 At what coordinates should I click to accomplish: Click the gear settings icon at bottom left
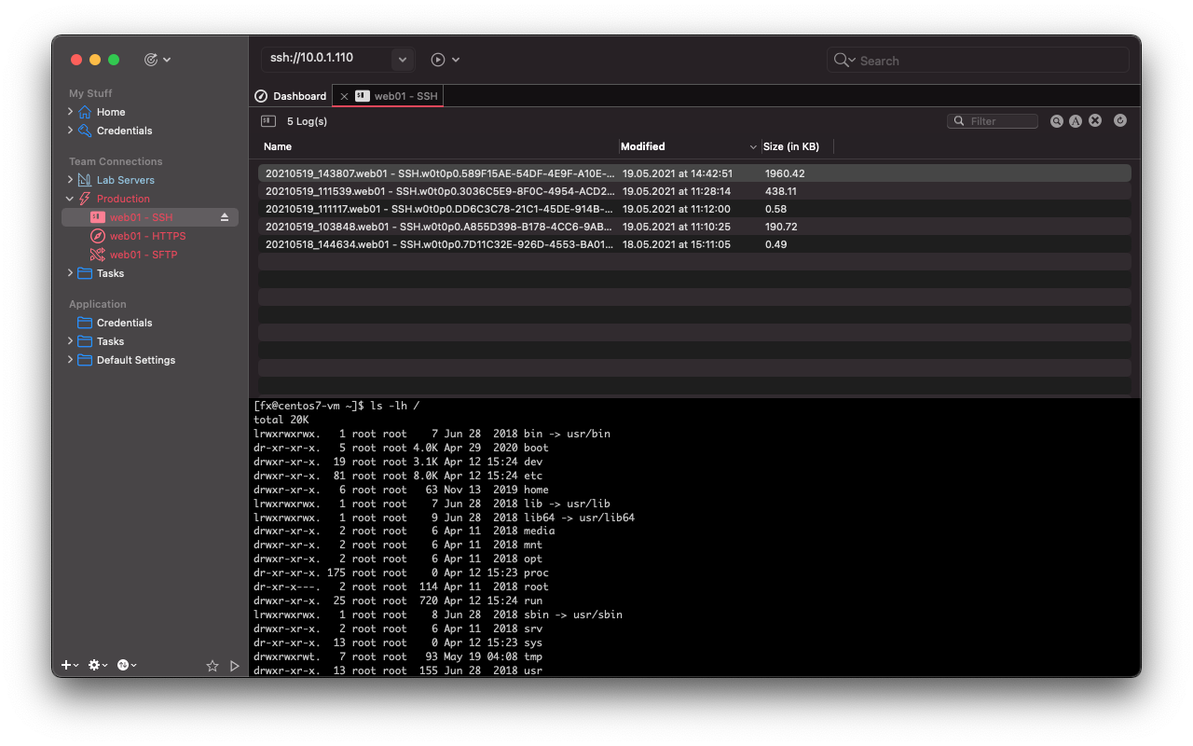(x=93, y=665)
